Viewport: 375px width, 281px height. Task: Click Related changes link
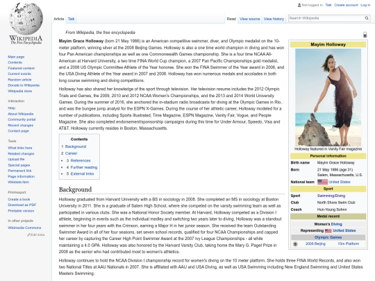pos(21,153)
